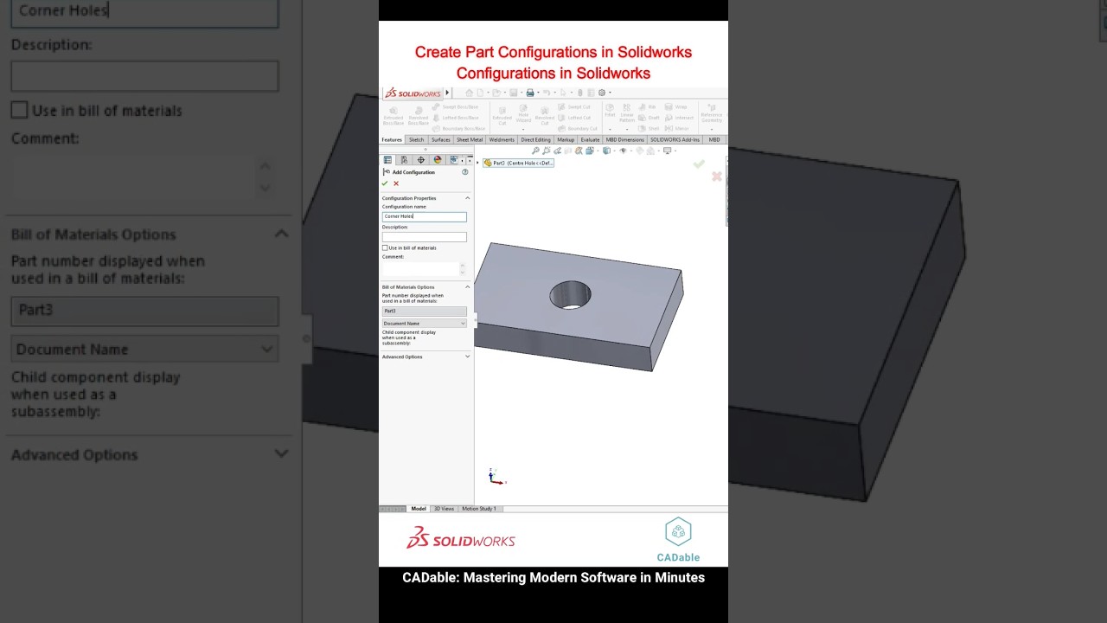Click the View Settings monitor icon

click(667, 151)
